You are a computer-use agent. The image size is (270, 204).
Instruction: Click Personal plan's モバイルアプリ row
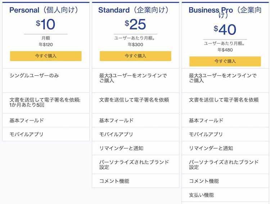[46, 134]
